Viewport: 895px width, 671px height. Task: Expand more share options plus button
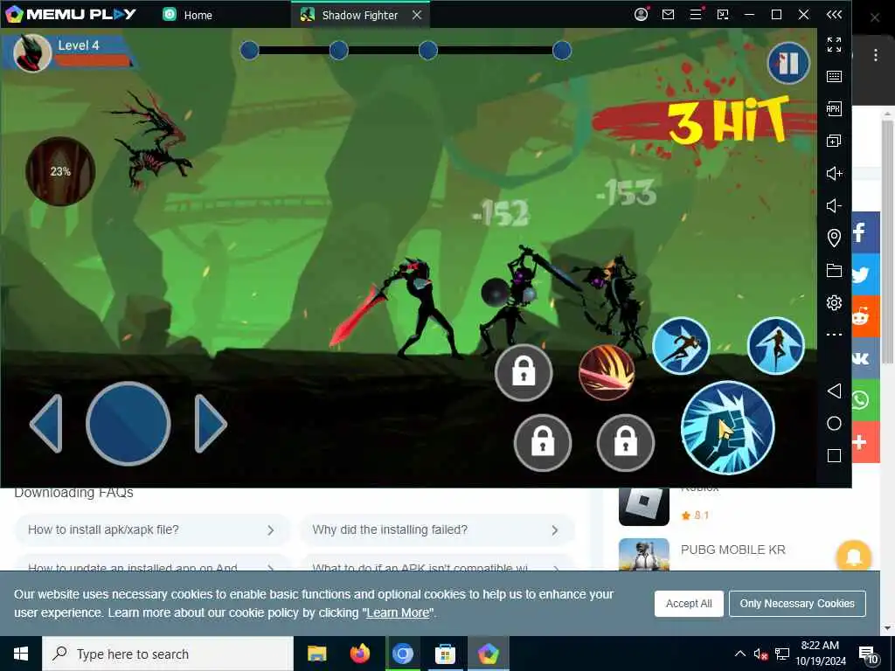tap(866, 442)
